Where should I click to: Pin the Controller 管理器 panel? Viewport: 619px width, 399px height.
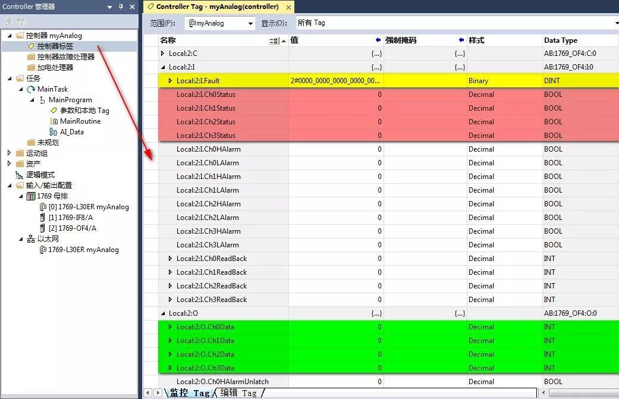pos(121,7)
